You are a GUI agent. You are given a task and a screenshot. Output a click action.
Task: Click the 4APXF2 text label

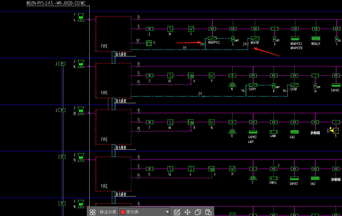click(252, 137)
